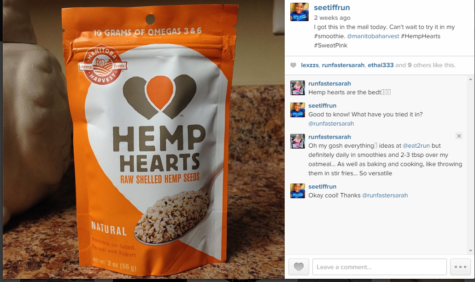This screenshot has width=475, height=282.
Task: Click the comments scrollbar down arrow
Action: pyautogui.click(x=470, y=251)
